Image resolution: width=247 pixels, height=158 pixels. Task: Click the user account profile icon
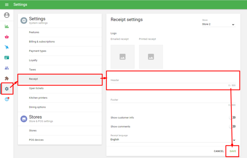[7, 15]
